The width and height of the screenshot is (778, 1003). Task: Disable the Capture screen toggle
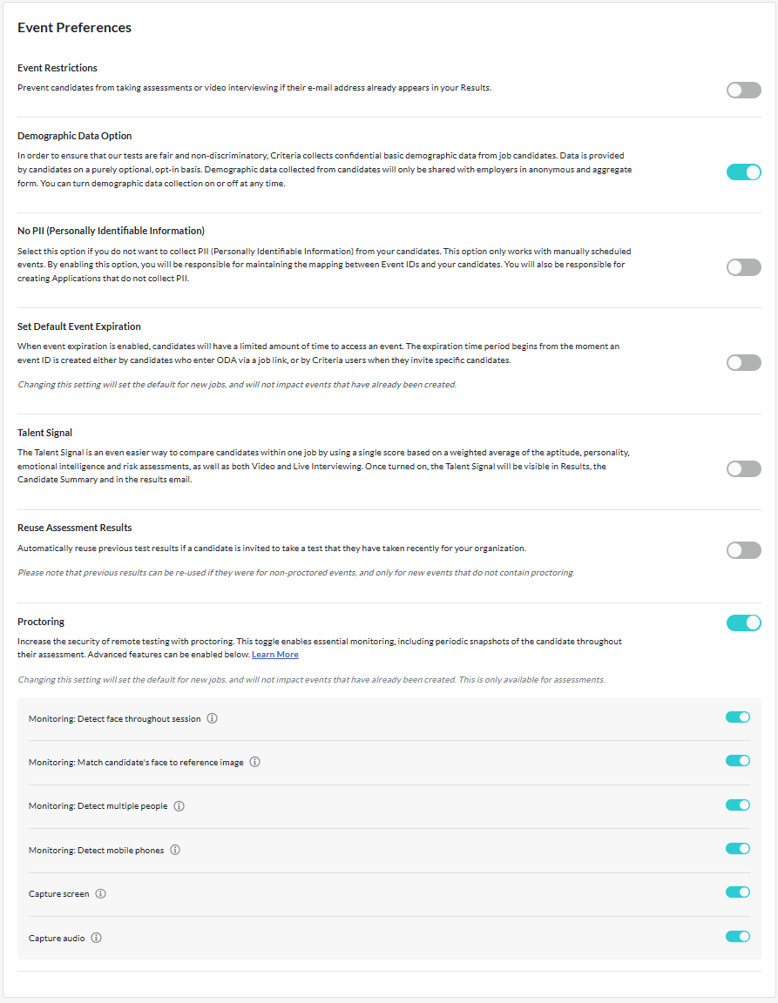(737, 892)
